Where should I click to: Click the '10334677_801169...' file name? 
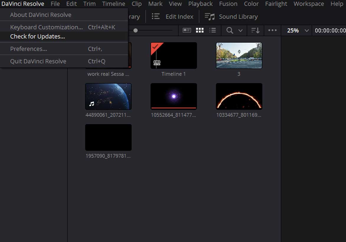tap(239, 115)
